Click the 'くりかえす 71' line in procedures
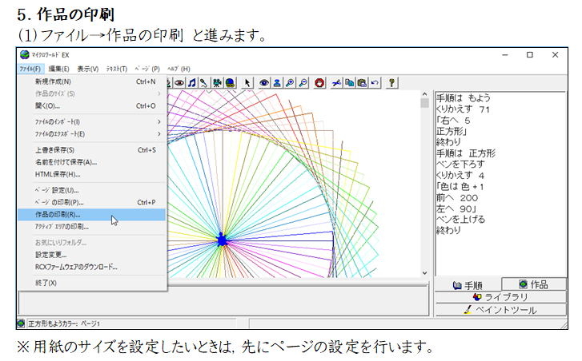 click(463, 109)
